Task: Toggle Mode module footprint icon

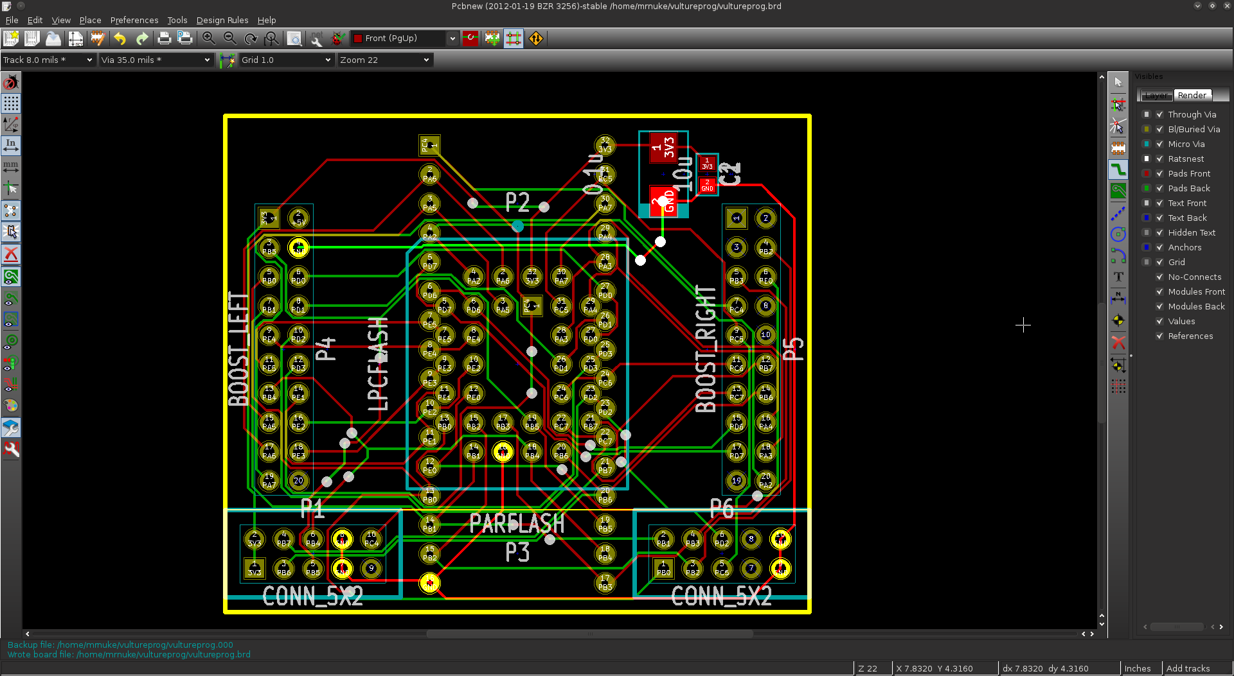Action: [x=492, y=39]
